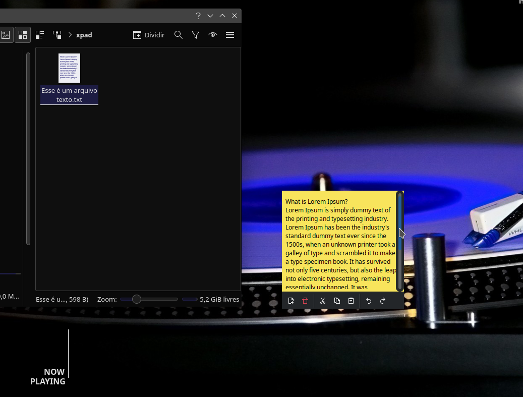This screenshot has height=397, width=523.
Task: Copy note content using copy icon
Action: 337,300
